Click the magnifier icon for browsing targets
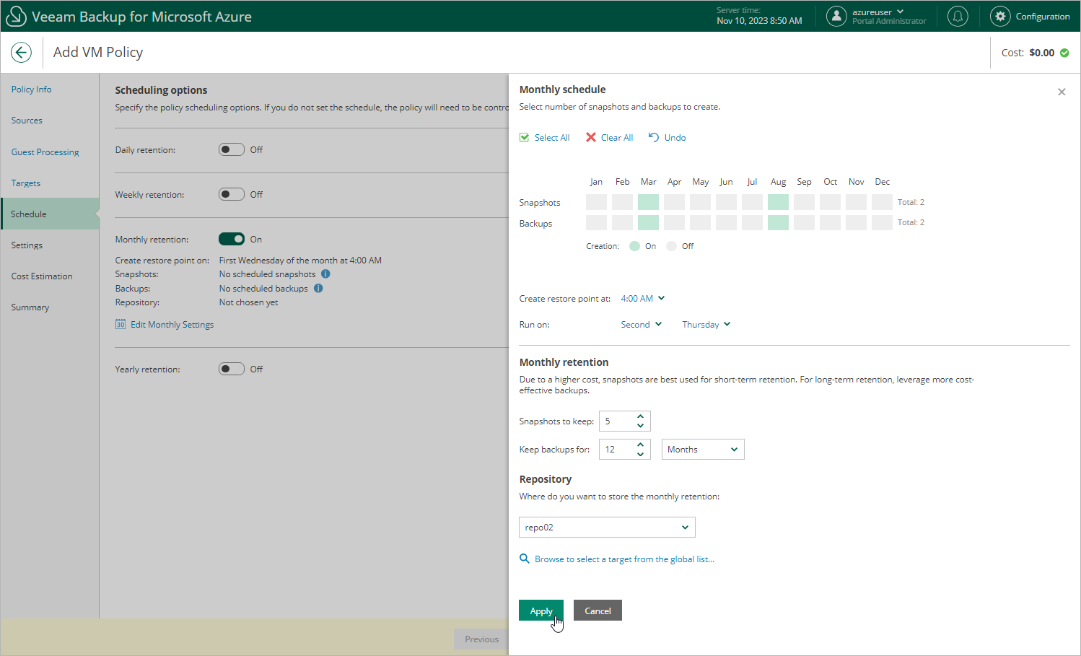The image size is (1081, 656). pos(525,559)
